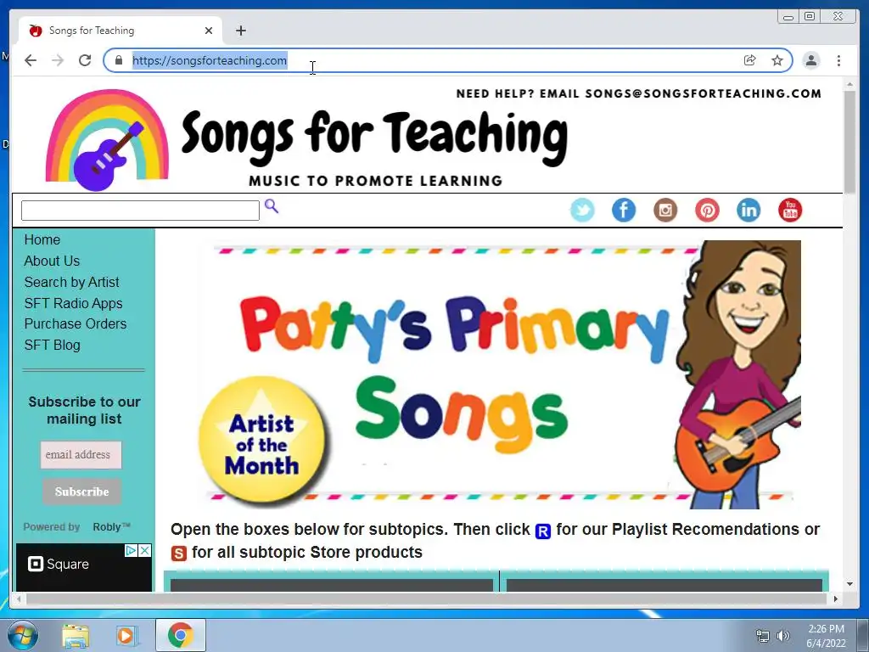Open Windows Media Player from taskbar
The width and height of the screenshot is (869, 652).
(x=126, y=636)
